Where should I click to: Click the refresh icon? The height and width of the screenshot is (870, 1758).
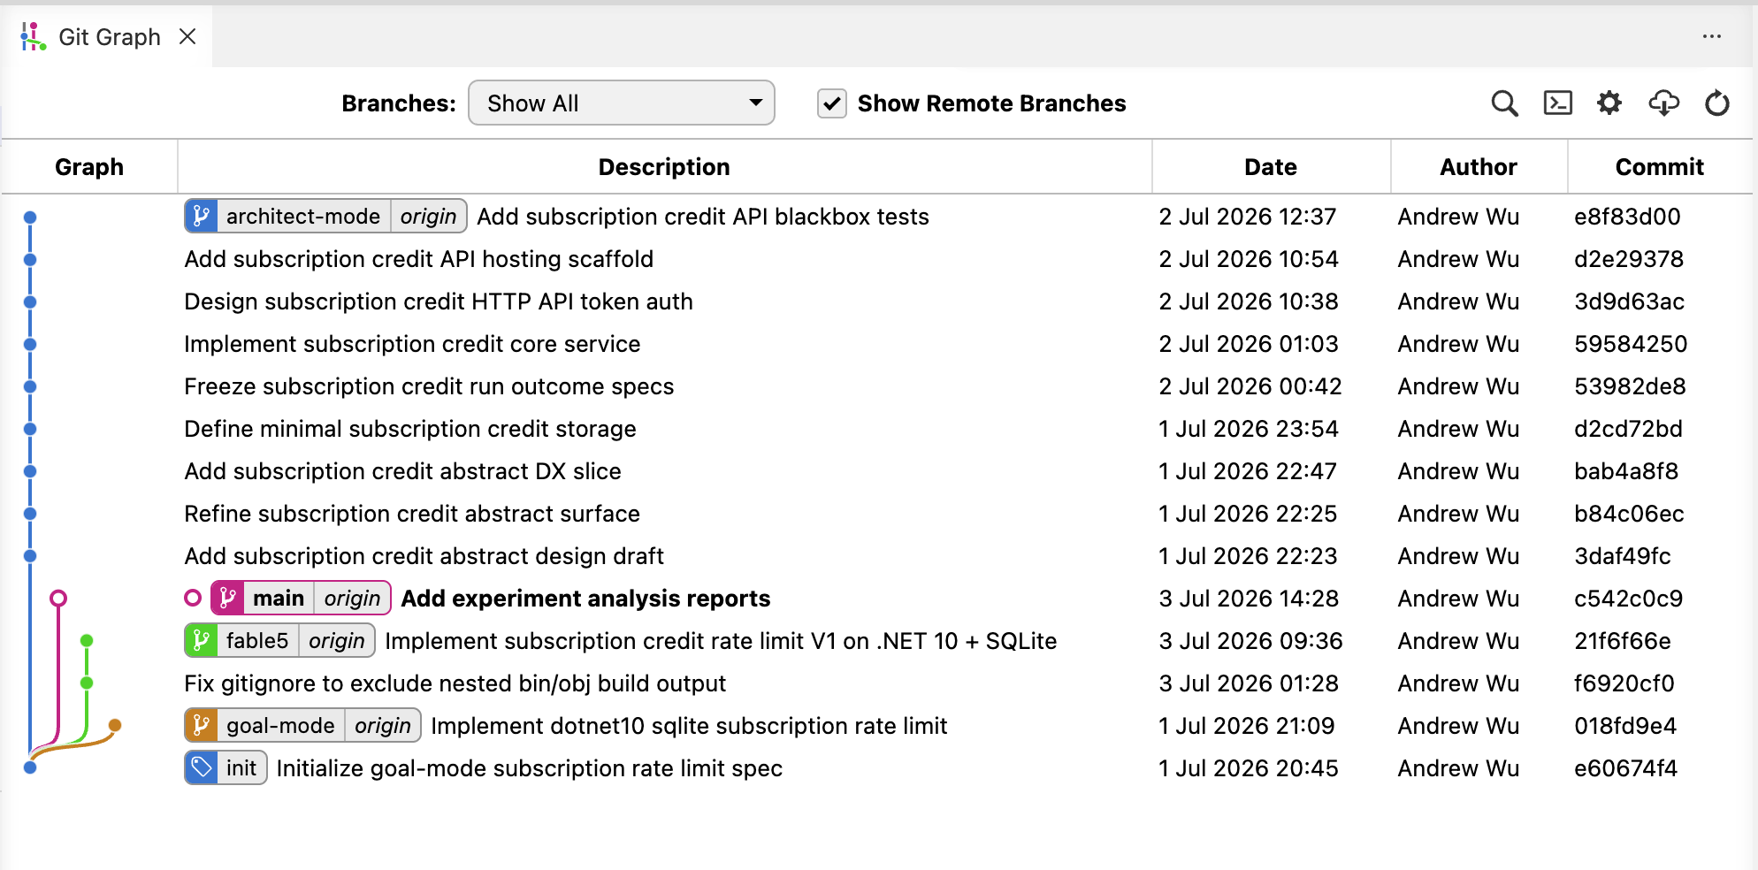1717,103
